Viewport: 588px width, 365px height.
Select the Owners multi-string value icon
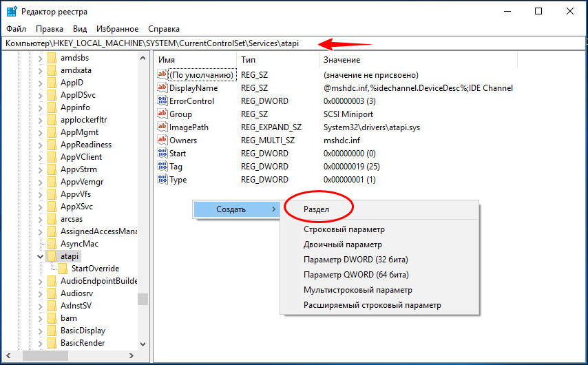[x=162, y=140]
